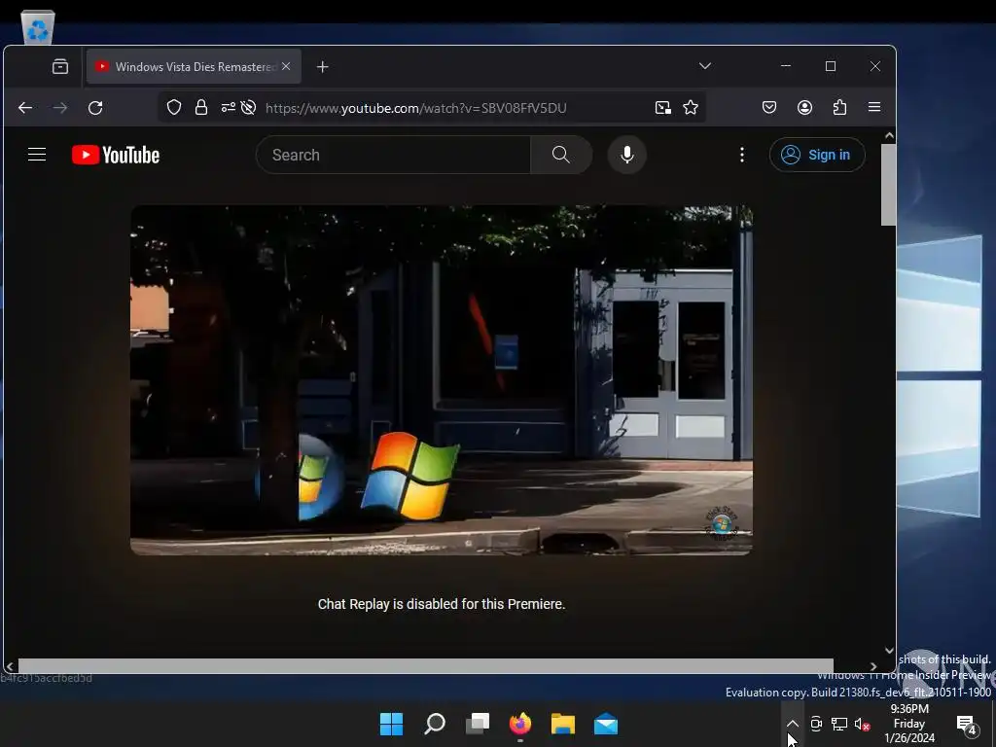Image resolution: width=996 pixels, height=747 pixels.
Task: Open the YouTube guide menu
Action: pyautogui.click(x=37, y=155)
